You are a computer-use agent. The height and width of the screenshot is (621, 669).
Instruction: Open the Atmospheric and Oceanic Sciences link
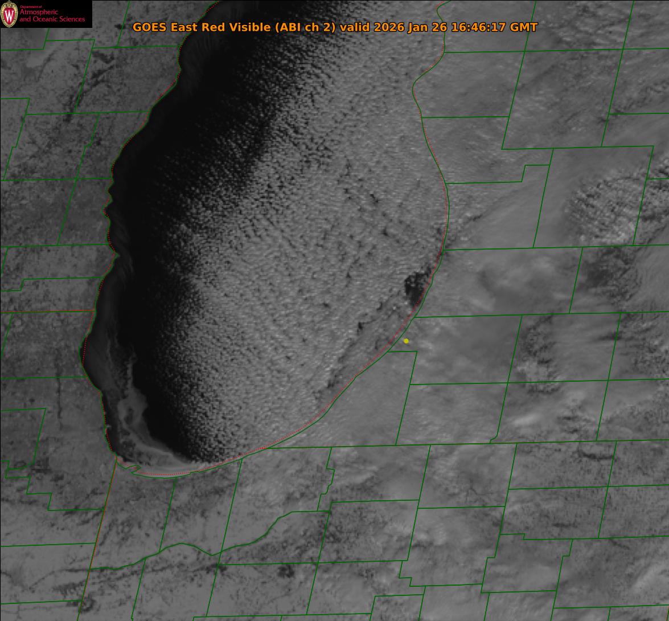coord(52,16)
